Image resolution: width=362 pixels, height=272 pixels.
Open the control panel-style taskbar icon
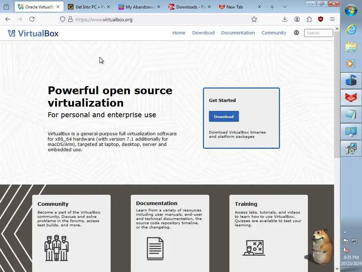(351, 132)
